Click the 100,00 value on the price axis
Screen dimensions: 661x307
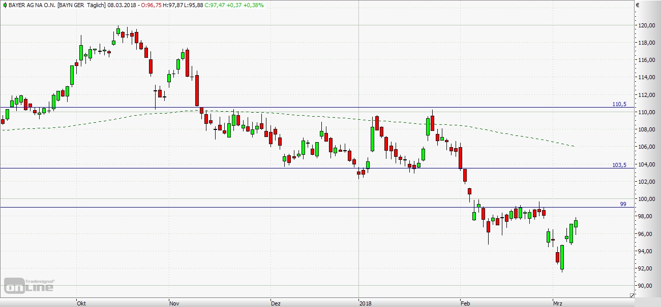click(648, 199)
